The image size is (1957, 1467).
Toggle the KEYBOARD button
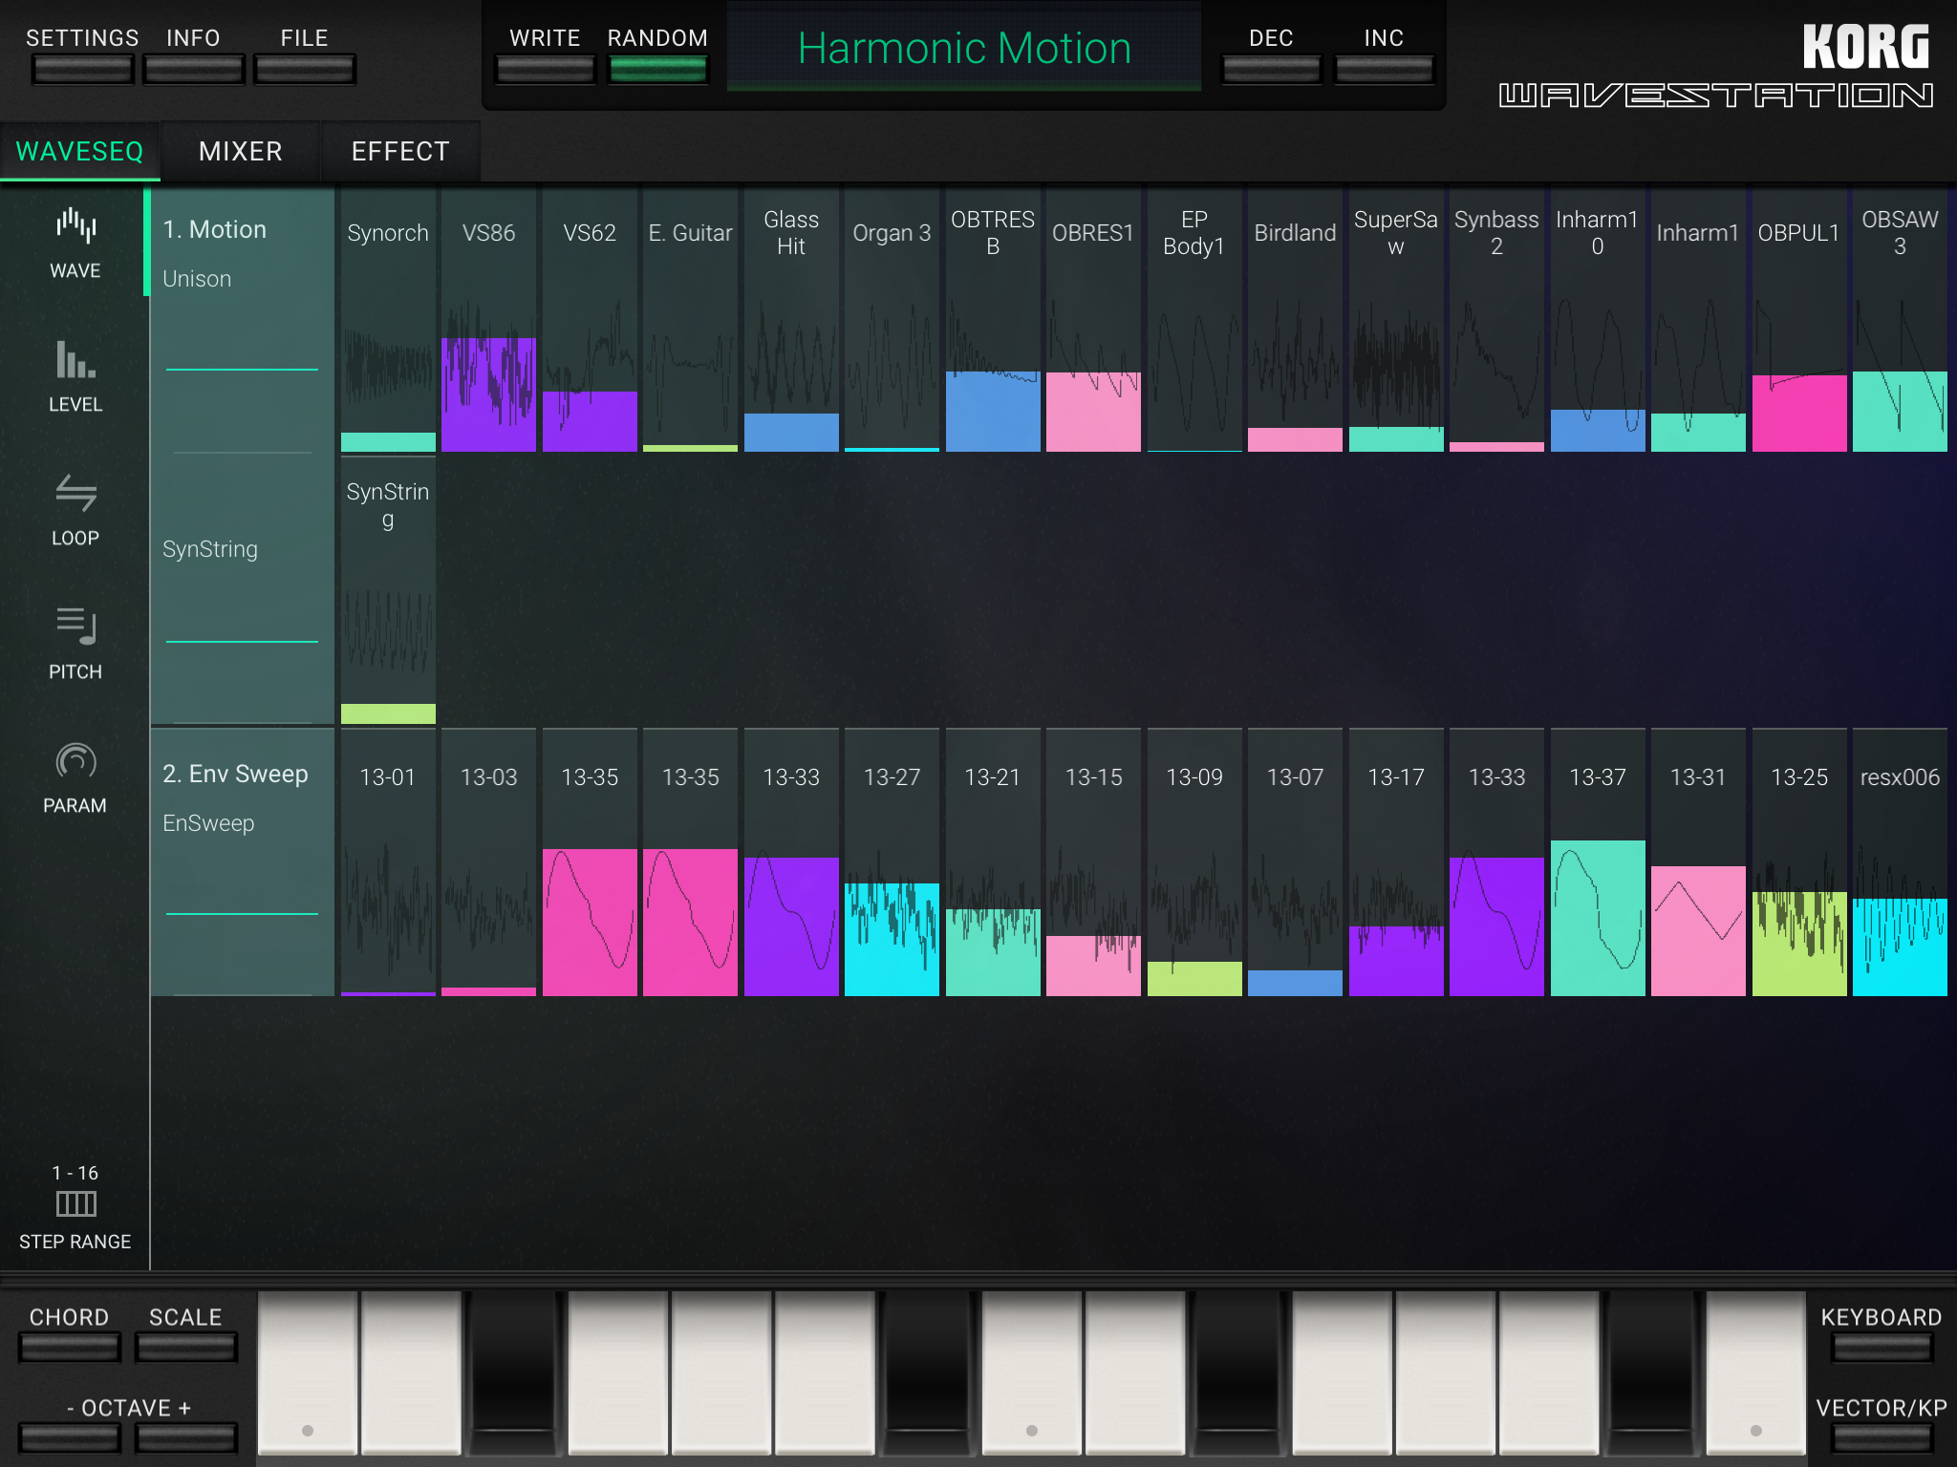coord(1882,1348)
